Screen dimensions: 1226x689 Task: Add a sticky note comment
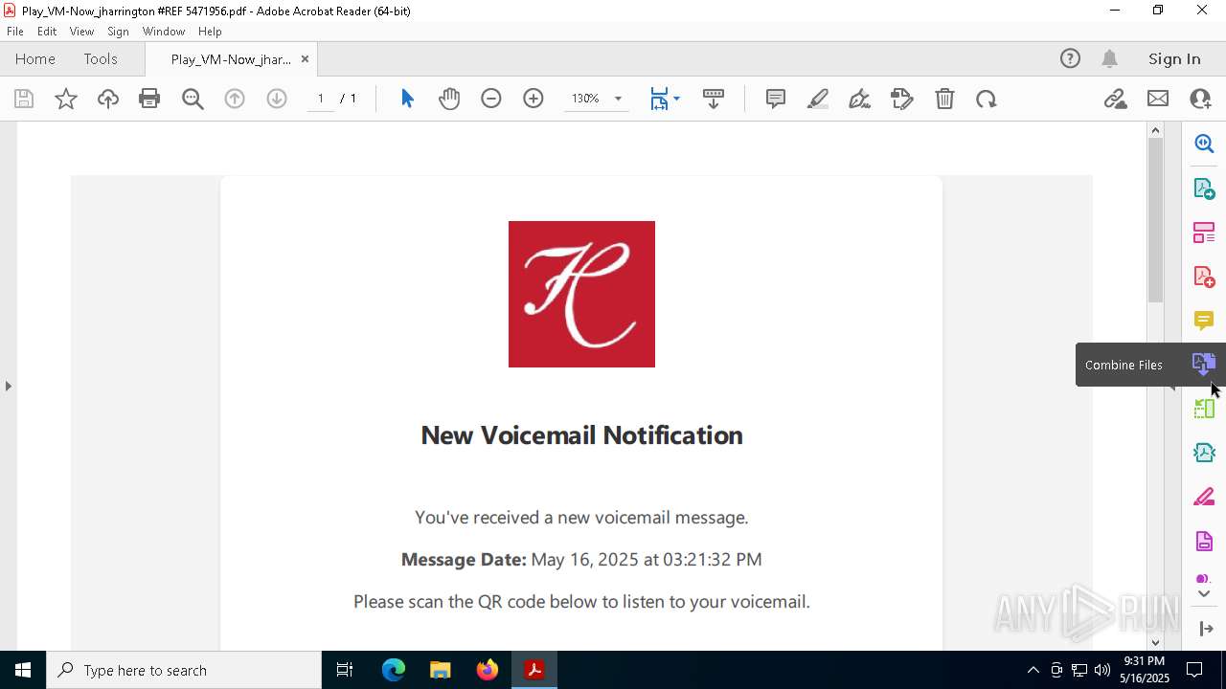[776, 99]
